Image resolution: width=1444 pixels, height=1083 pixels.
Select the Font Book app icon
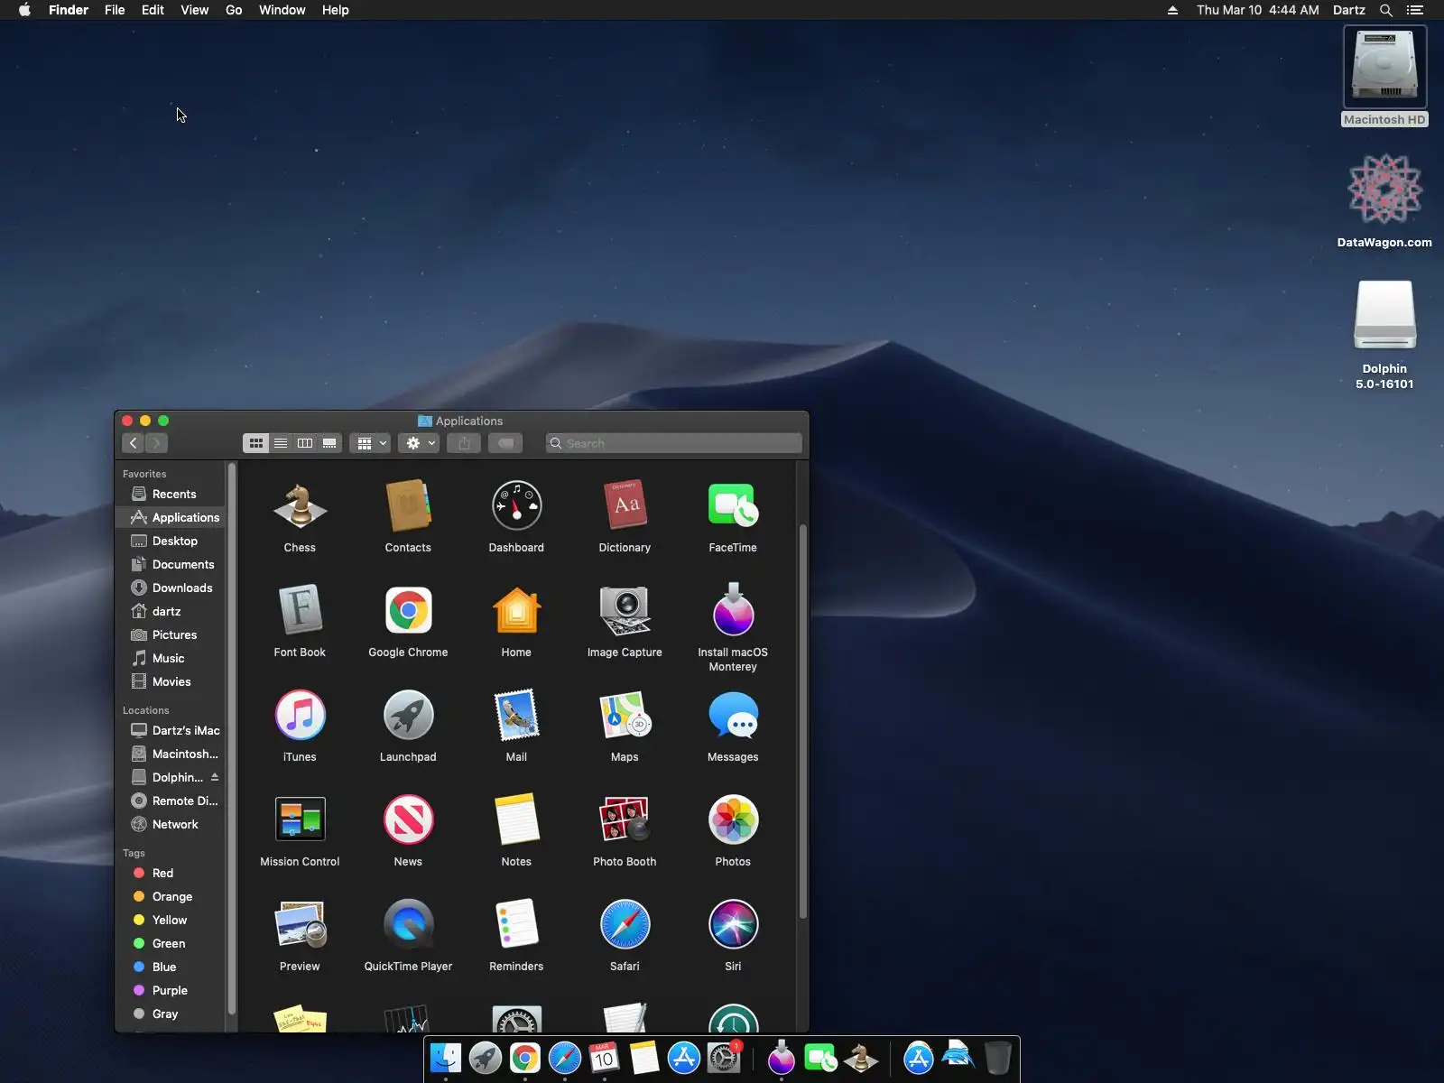(x=300, y=611)
